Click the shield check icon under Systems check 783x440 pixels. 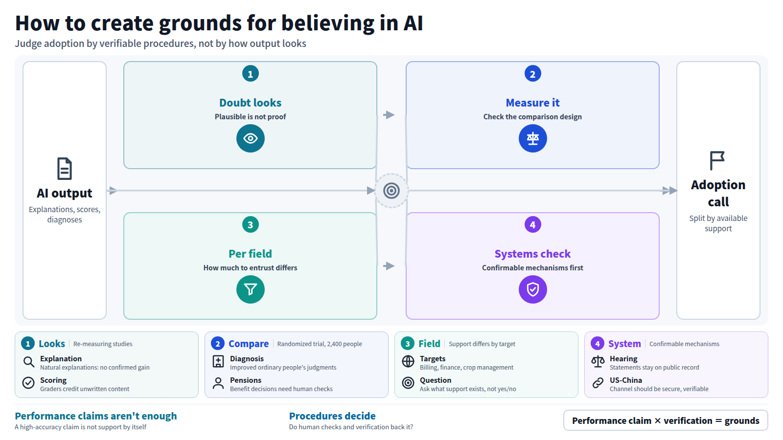pyautogui.click(x=533, y=289)
